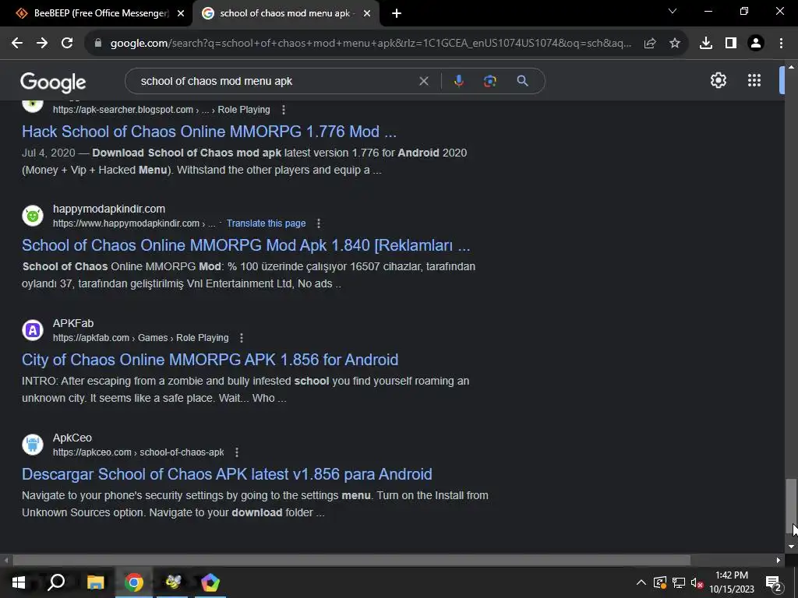
Task: Open Chrome downloads icon
Action: (706, 44)
